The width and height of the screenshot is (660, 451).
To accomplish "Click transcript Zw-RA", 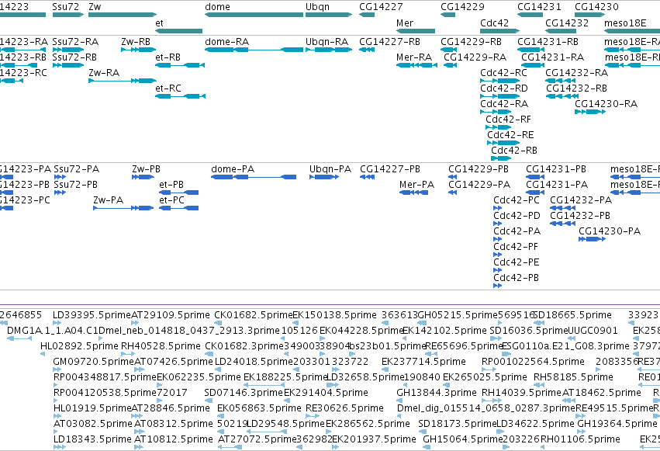I will coord(123,81).
